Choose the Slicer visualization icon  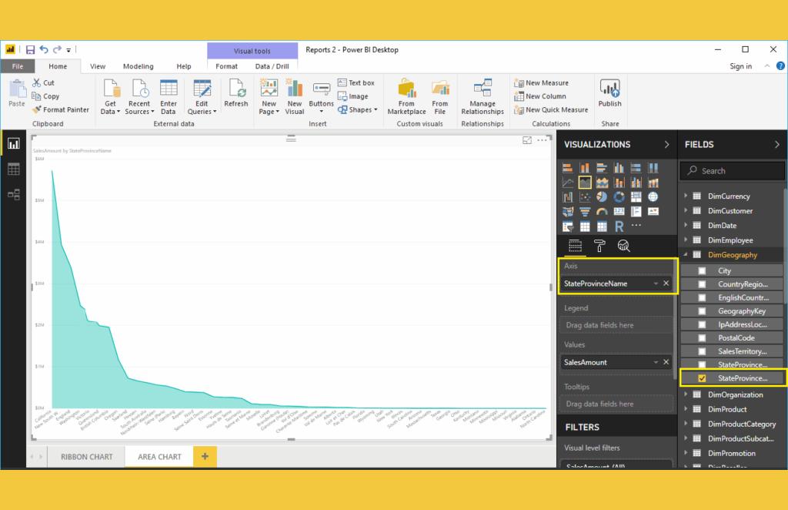pyautogui.click(x=568, y=226)
